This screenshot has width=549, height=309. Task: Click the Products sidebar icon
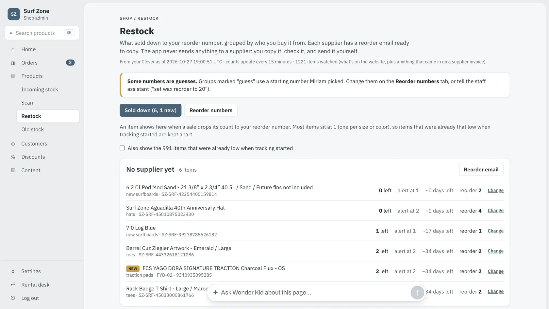pos(13,76)
